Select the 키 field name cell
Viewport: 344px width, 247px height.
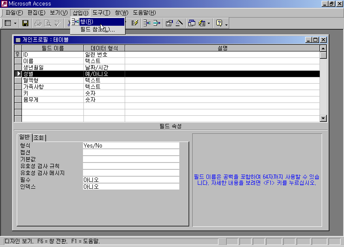click(52, 93)
